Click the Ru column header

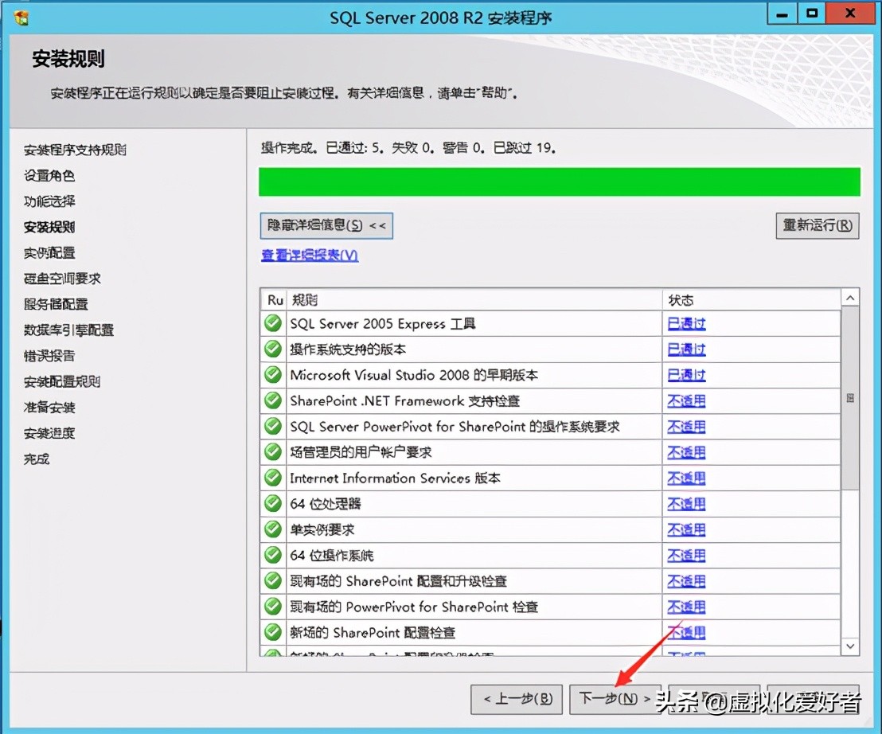(x=275, y=300)
